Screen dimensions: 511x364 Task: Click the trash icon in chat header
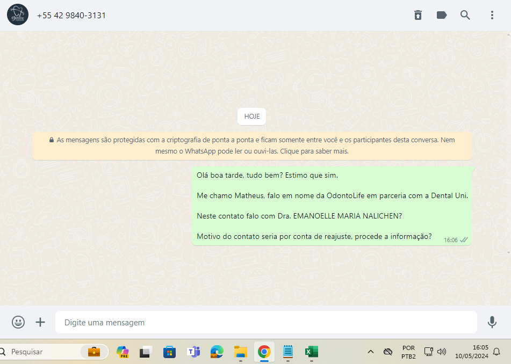418,15
